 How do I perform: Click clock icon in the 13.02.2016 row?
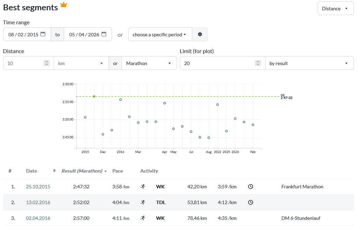250,202
